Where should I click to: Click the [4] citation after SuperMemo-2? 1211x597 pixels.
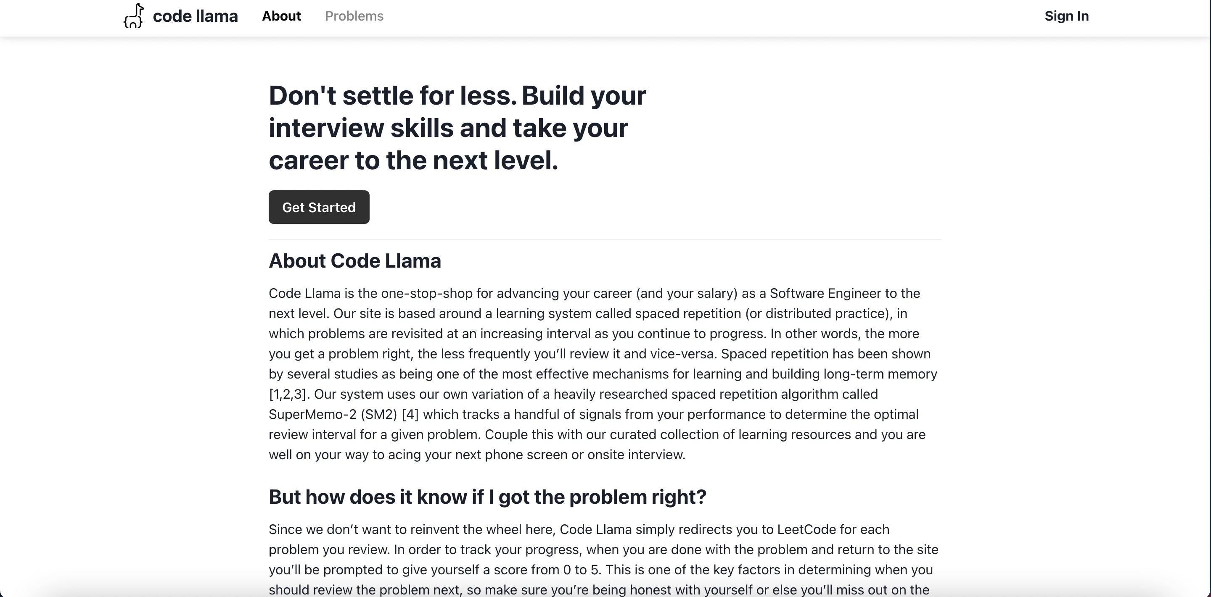point(410,414)
